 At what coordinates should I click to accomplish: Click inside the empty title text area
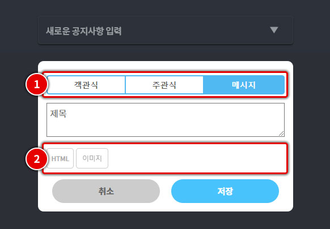tap(166, 120)
